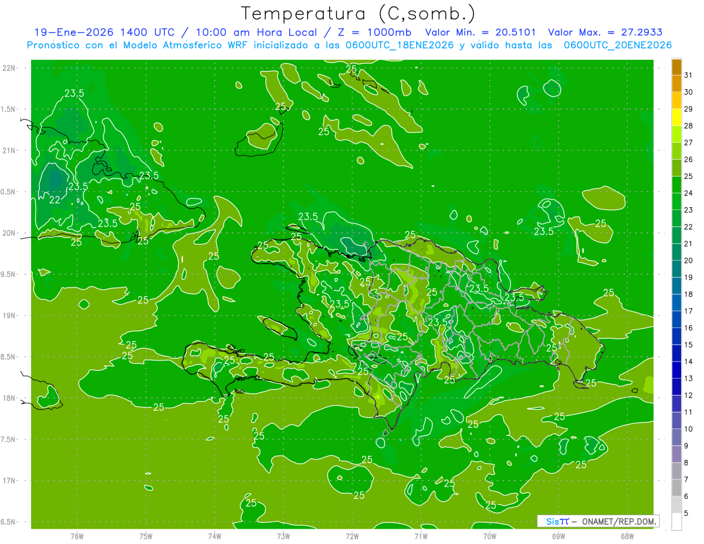Click the colorbar legend label "10"
Screen dimensions: 704x544
pyautogui.click(x=689, y=429)
